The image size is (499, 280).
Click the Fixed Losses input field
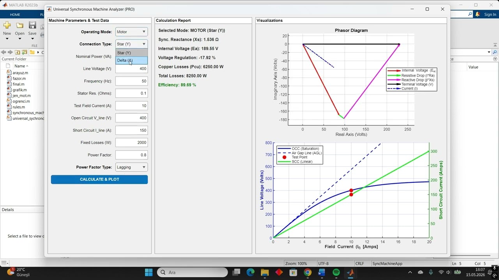click(132, 143)
